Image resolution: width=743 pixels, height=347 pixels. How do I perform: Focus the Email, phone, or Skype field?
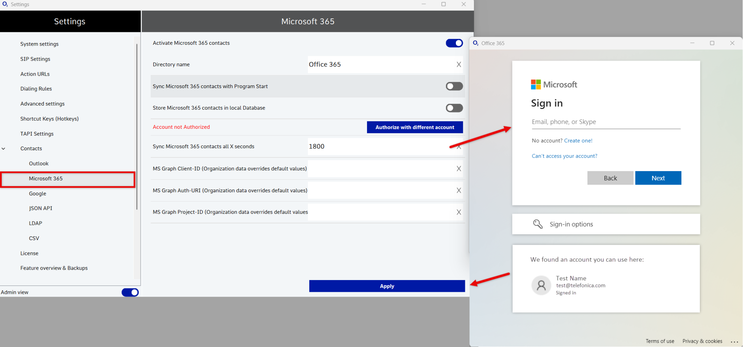click(606, 122)
